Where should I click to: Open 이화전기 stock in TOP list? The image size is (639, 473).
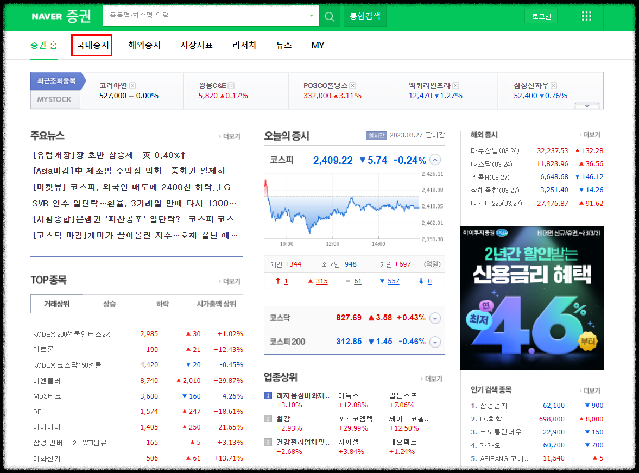click(x=47, y=458)
